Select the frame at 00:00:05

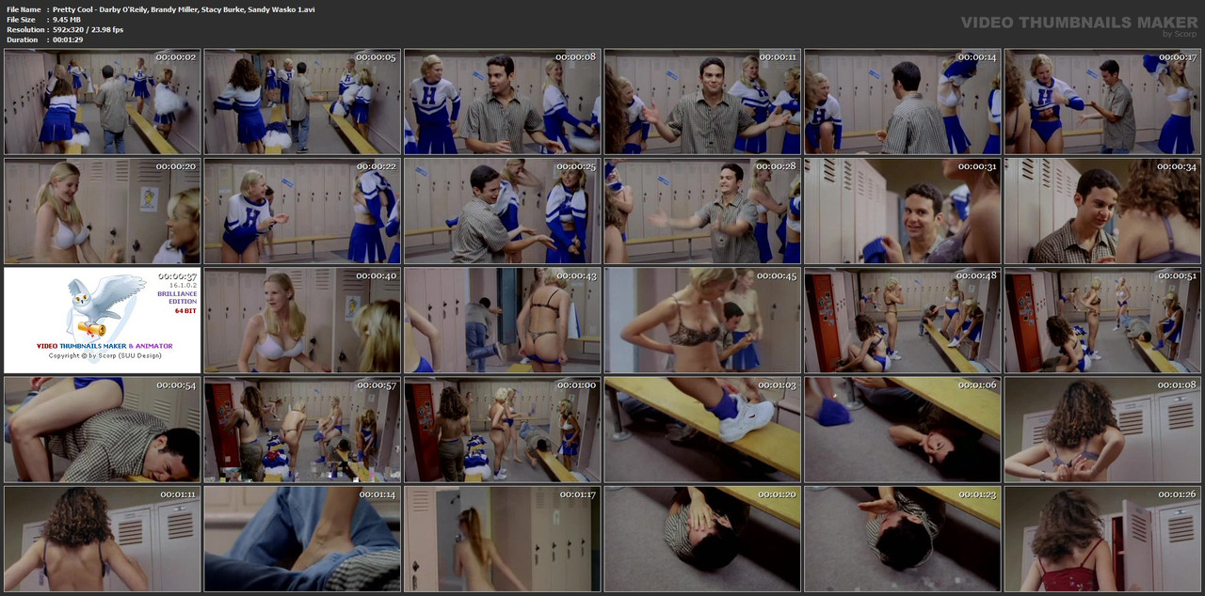click(x=302, y=102)
